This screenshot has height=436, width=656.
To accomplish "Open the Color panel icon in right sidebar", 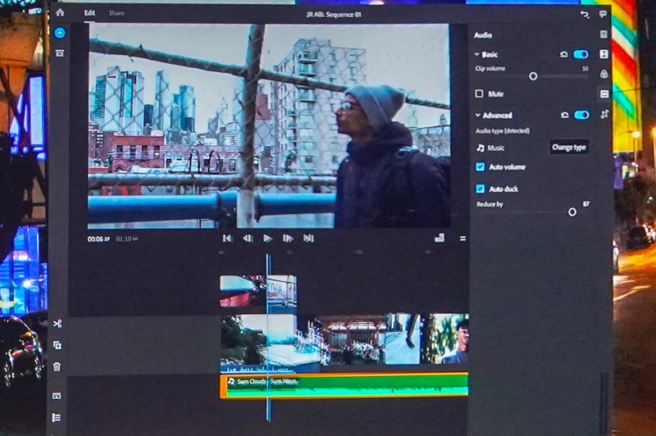I will (604, 74).
